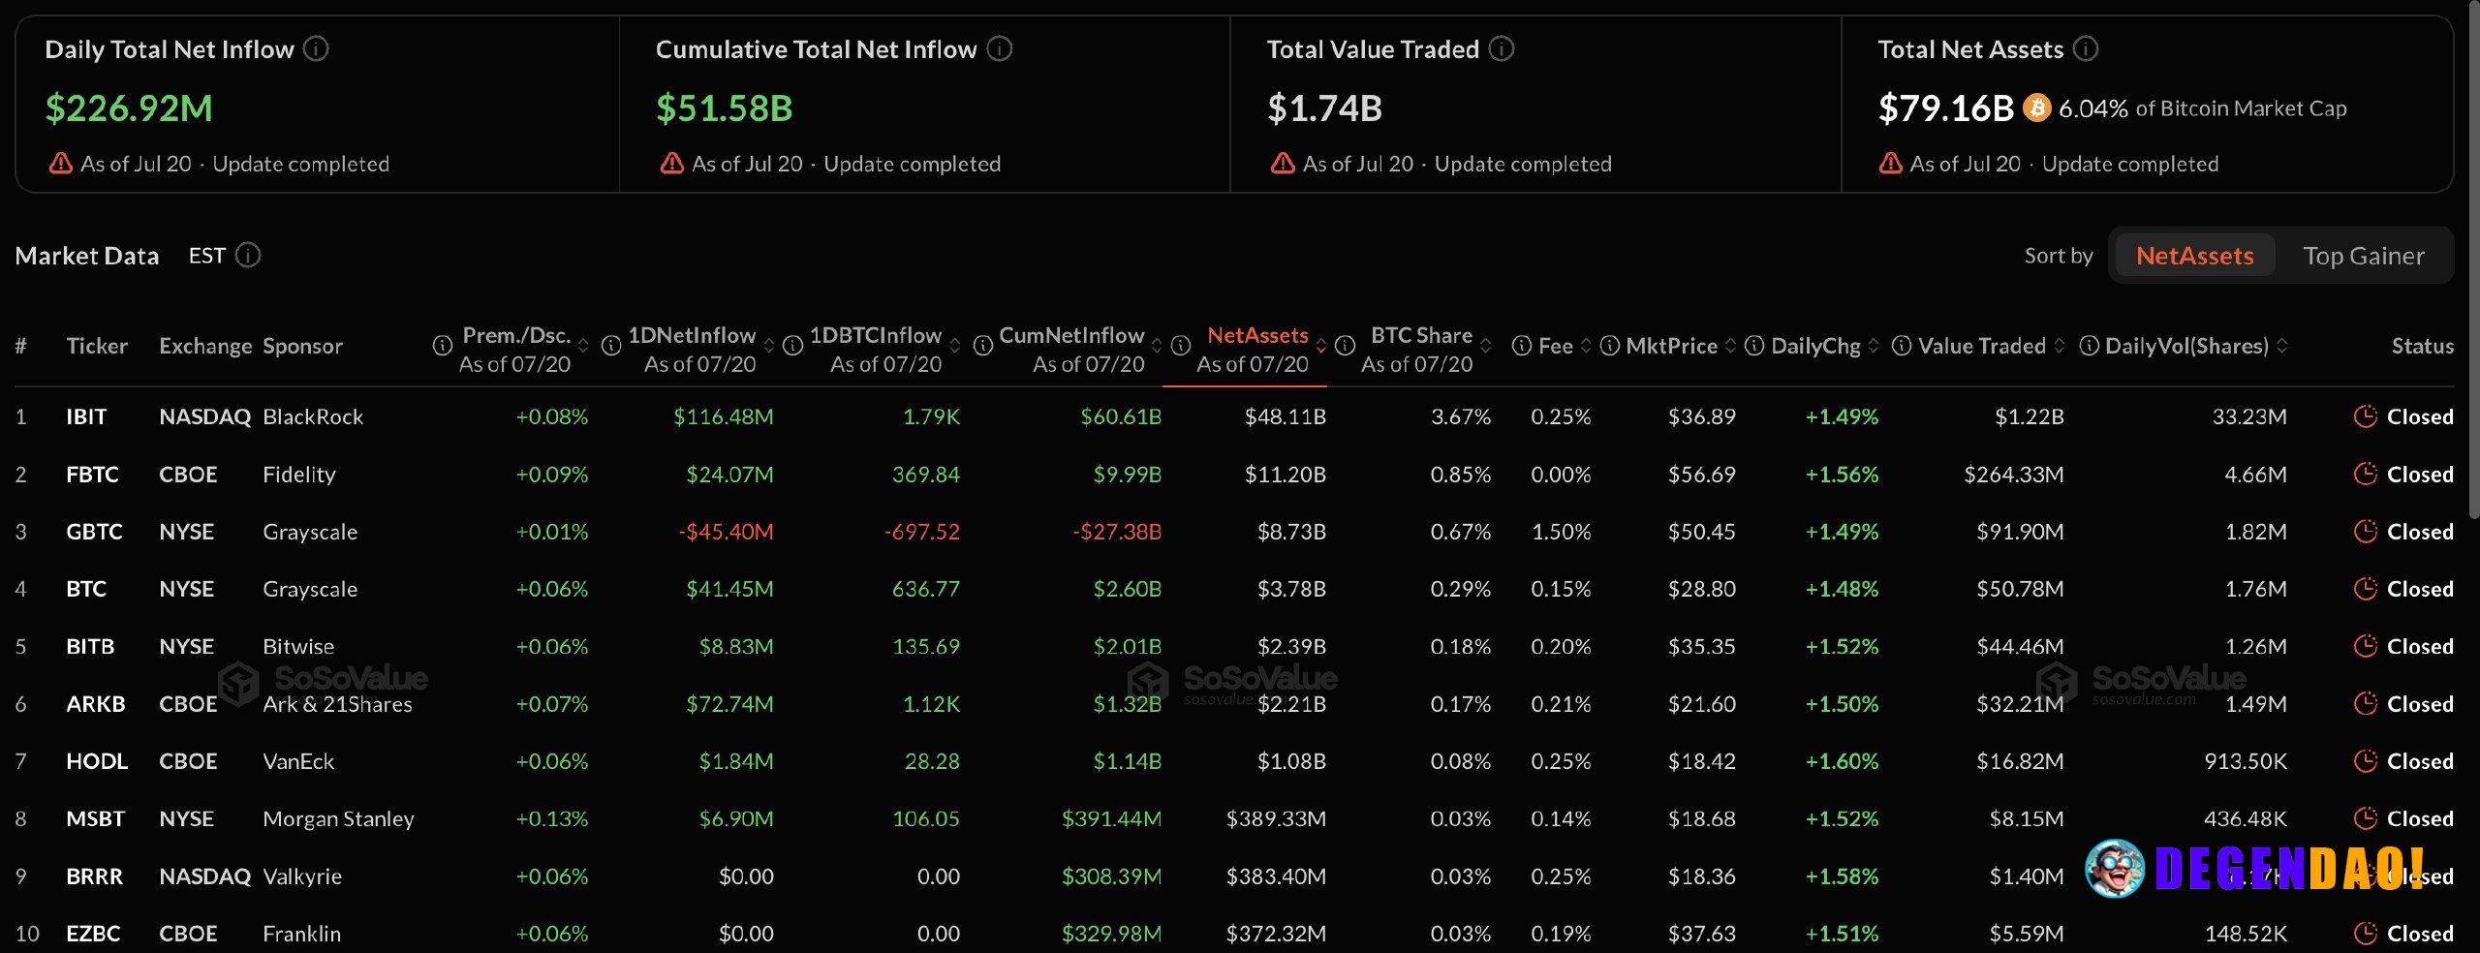The image size is (2480, 953).
Task: Click the Morgan Stanley sponsor cell
Action: 338,818
